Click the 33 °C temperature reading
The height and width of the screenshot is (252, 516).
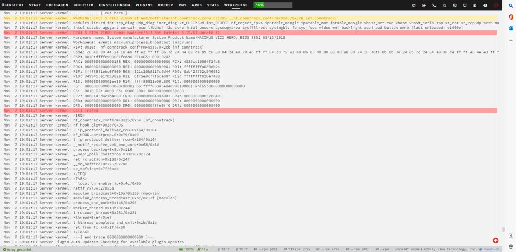(x=223, y=249)
